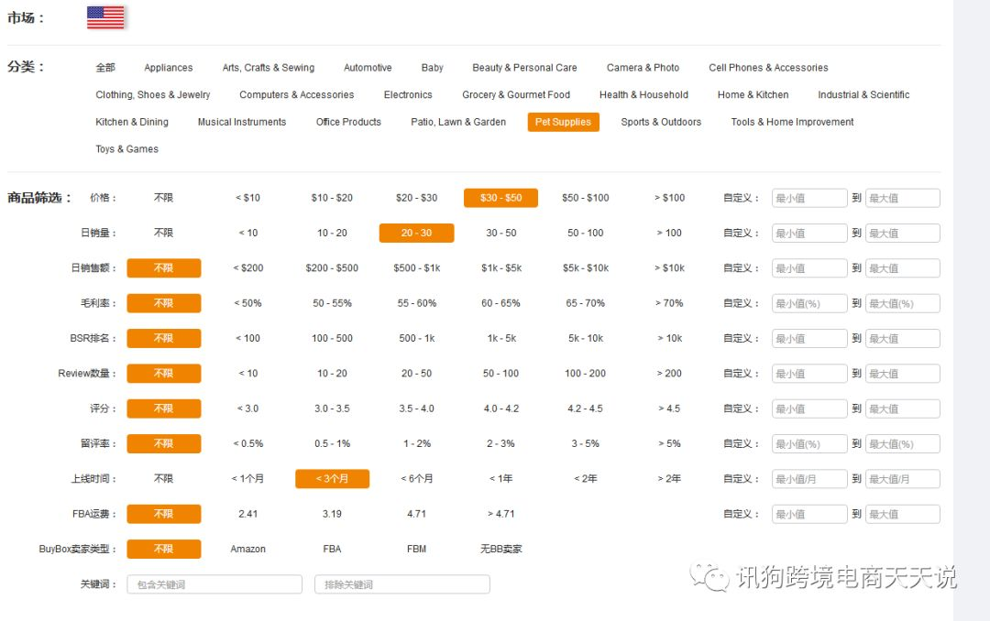Select FBA shipping fee 3.19
The height and width of the screenshot is (621, 990).
coord(332,514)
